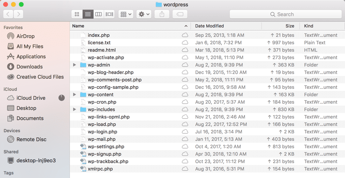Screen dimensions: 345x178
Task: Expand the wp-includes folder
Action: pos(74,110)
